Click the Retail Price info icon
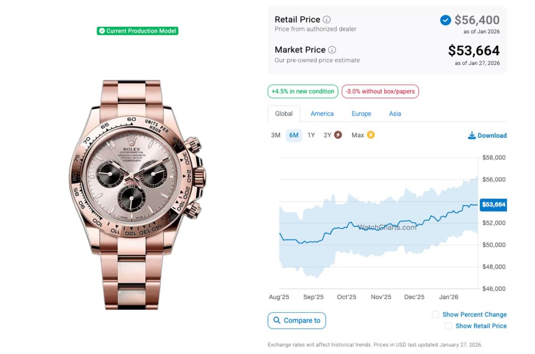 tap(327, 20)
